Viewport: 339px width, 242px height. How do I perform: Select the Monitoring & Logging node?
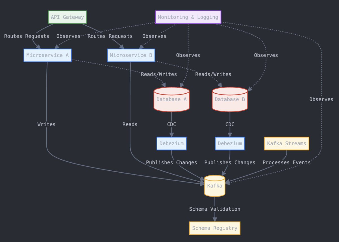point(188,17)
